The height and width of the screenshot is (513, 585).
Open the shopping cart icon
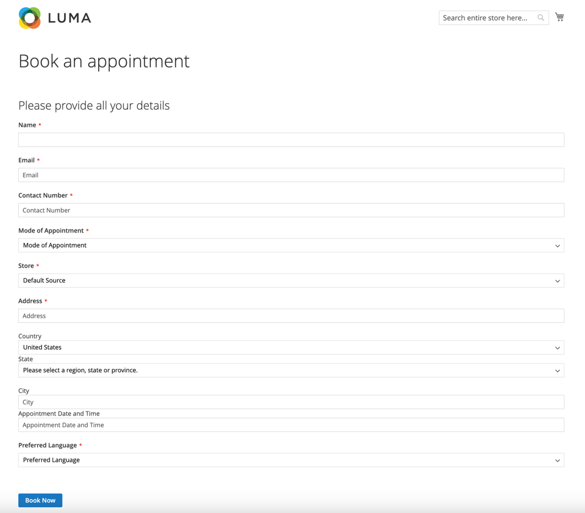tap(559, 17)
